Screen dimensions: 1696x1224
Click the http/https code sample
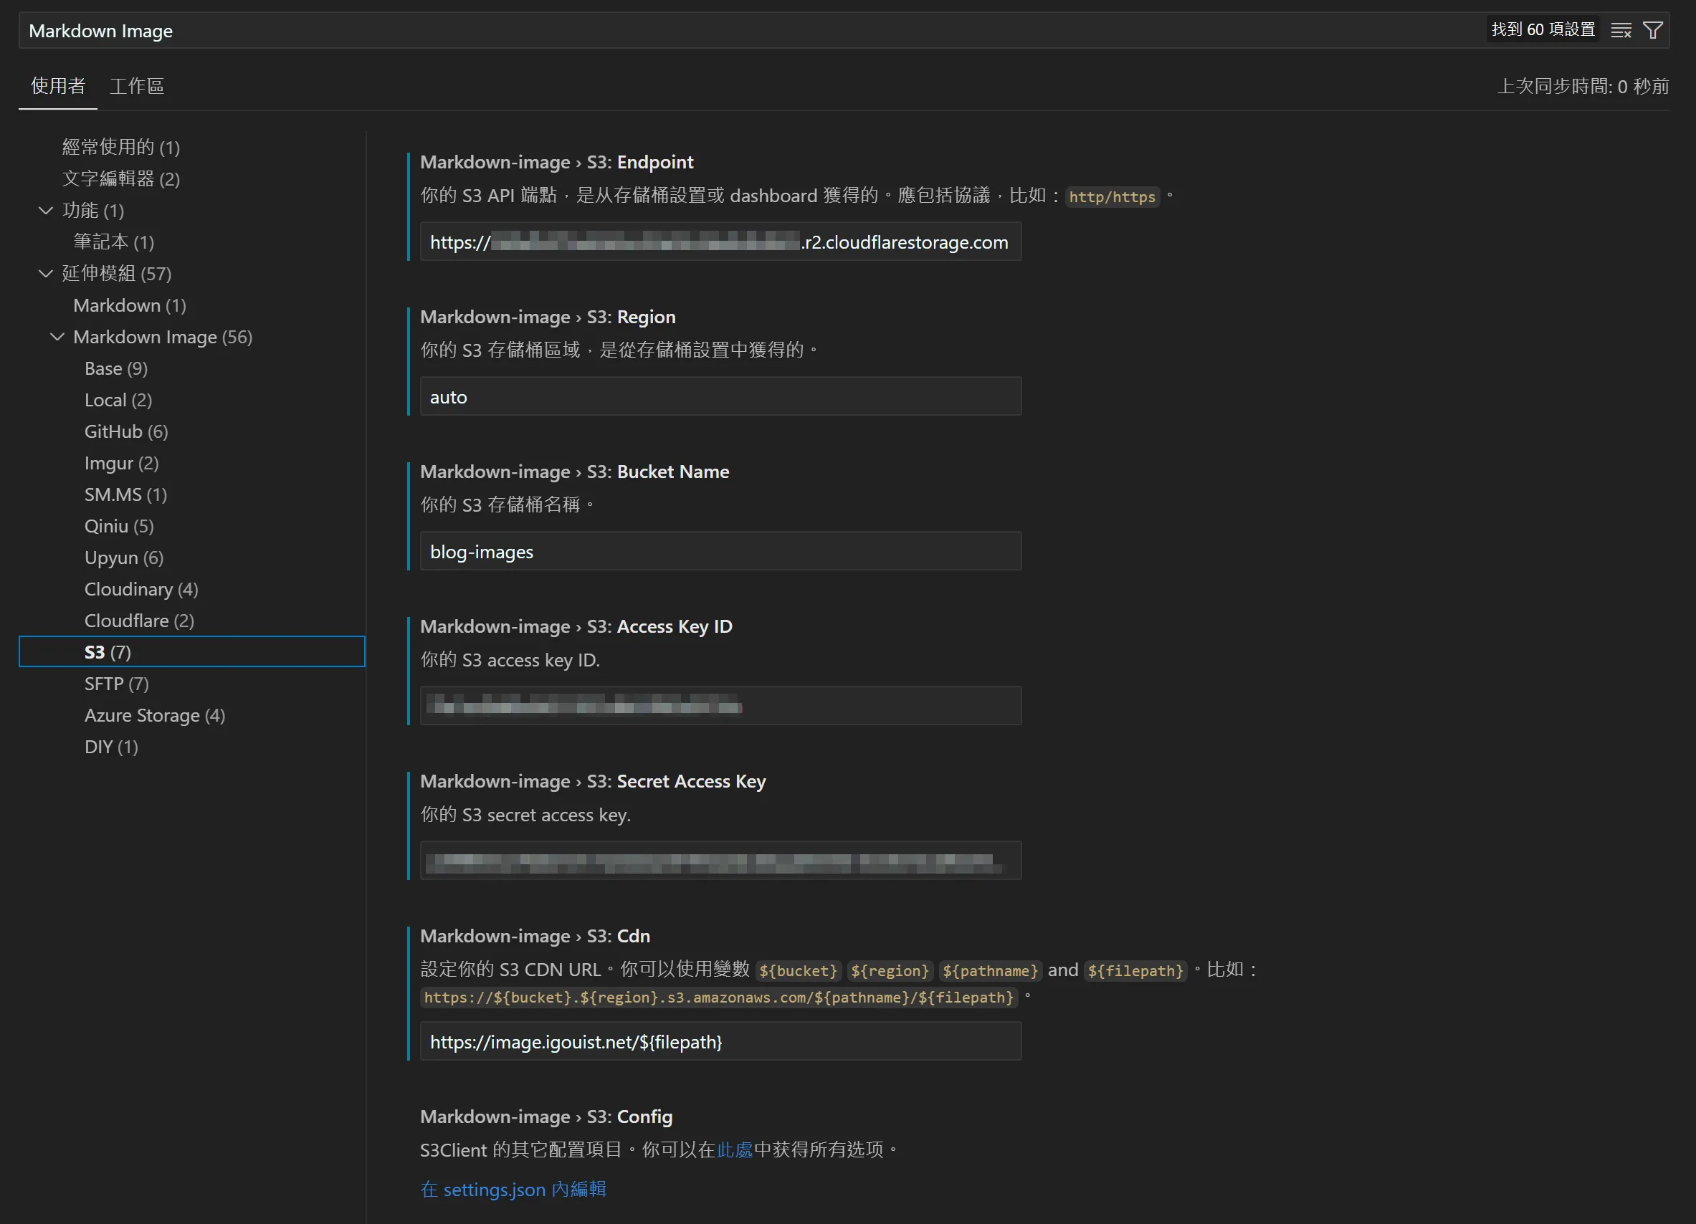pos(1112,196)
